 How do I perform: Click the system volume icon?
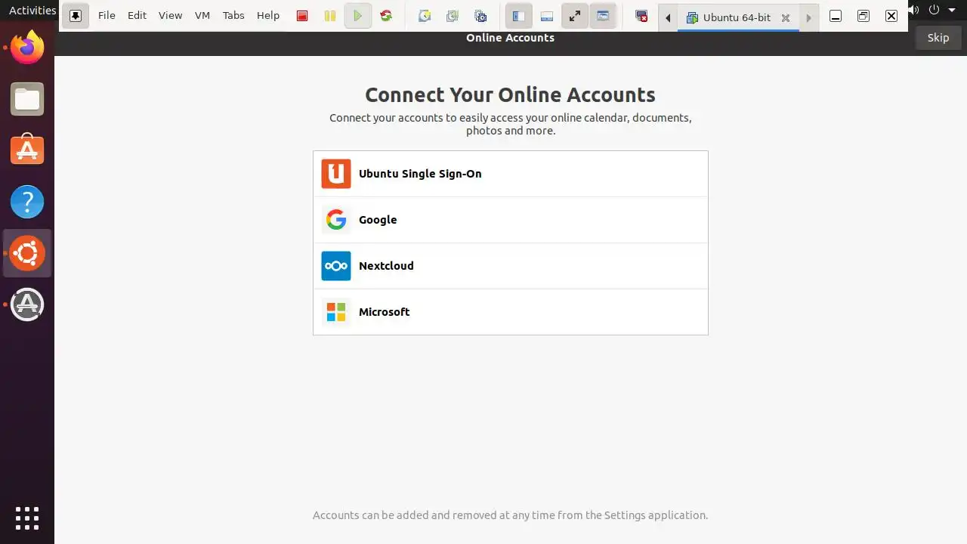pyautogui.click(x=915, y=10)
